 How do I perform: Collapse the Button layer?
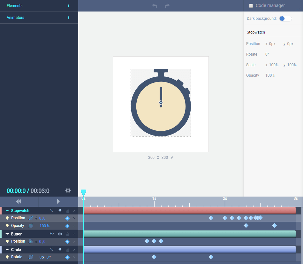tap(7, 234)
